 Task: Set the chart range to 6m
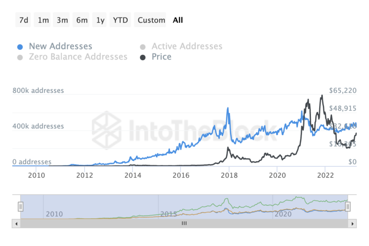pyautogui.click(x=82, y=20)
